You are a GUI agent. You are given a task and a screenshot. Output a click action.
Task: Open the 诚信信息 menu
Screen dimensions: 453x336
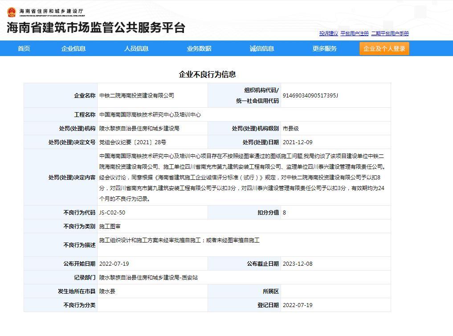pyautogui.click(x=262, y=49)
